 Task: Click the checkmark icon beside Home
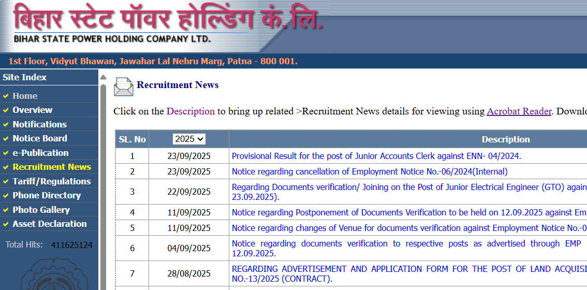tap(6, 96)
